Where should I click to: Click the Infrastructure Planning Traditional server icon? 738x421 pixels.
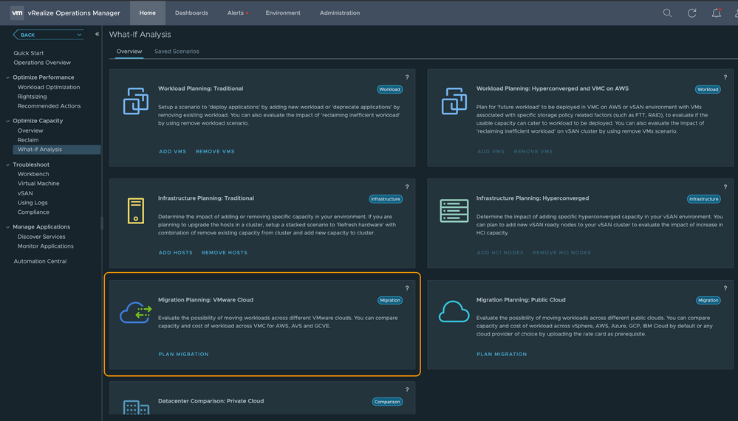point(135,211)
